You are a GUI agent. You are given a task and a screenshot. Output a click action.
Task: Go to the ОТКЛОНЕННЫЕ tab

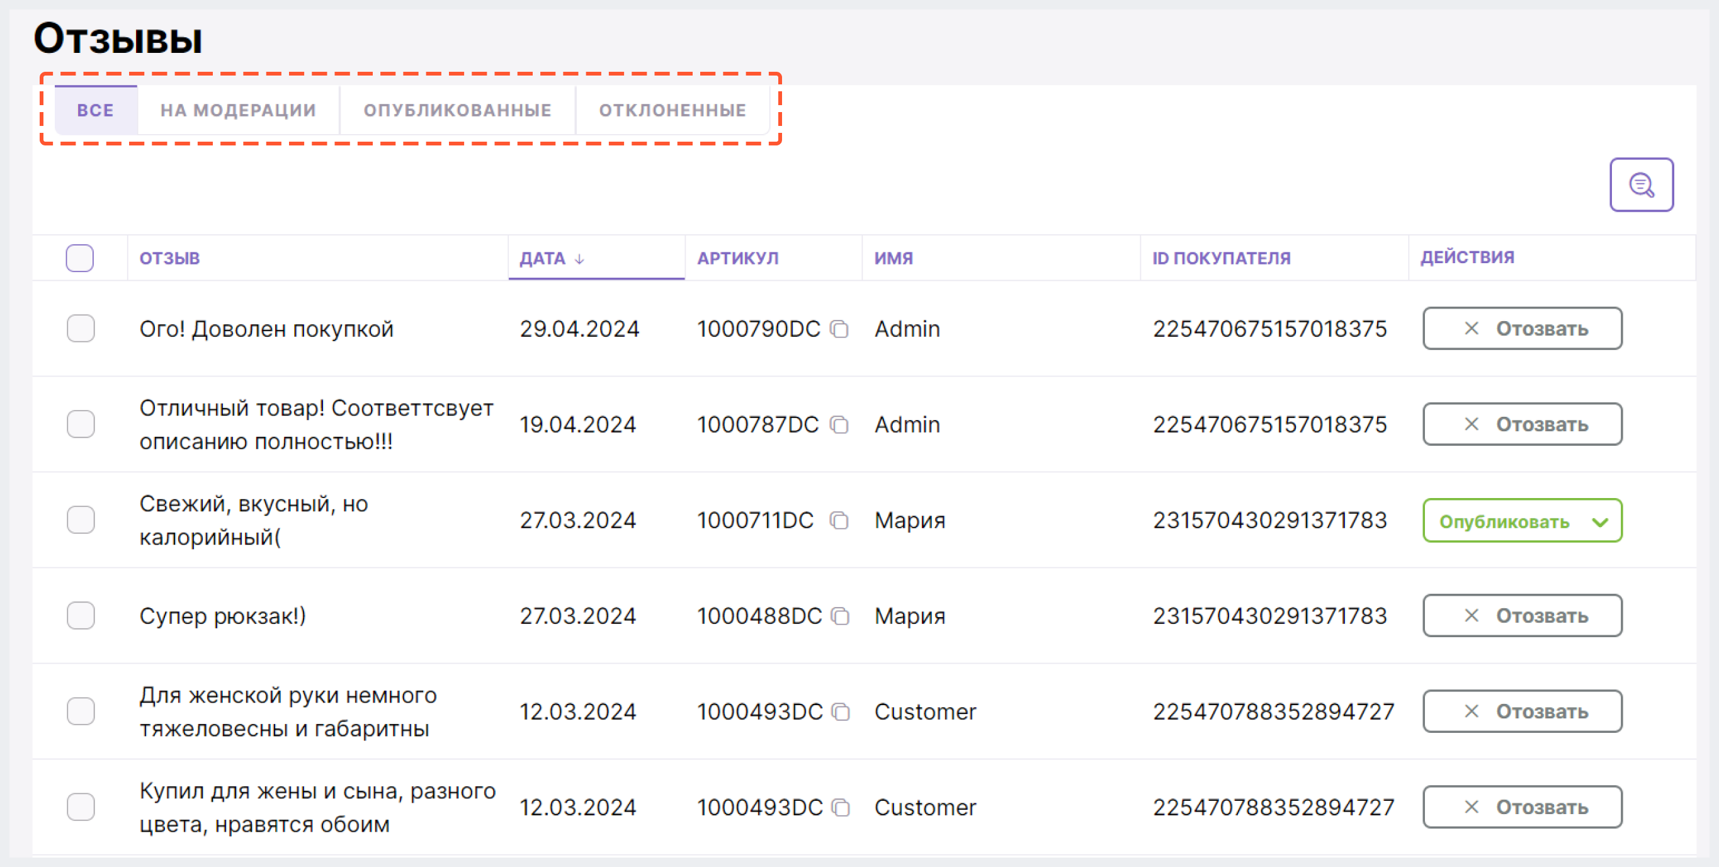pos(672,110)
